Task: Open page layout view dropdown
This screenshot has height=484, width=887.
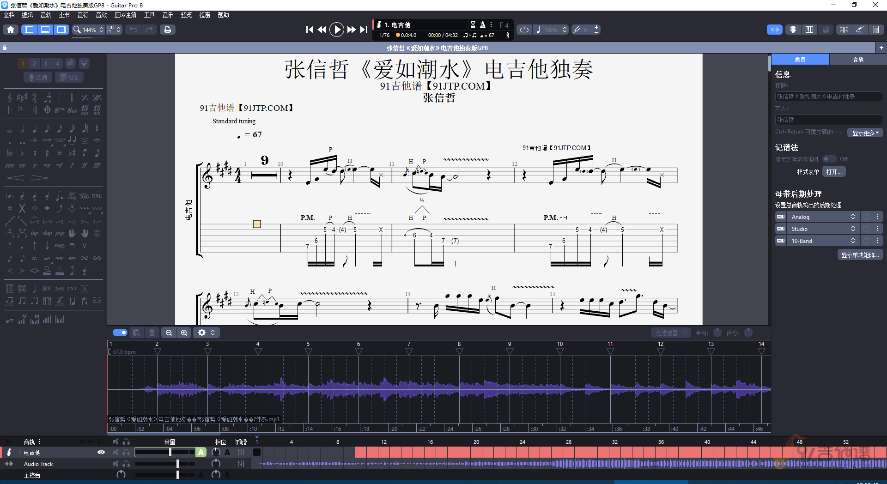Action: coord(114,30)
